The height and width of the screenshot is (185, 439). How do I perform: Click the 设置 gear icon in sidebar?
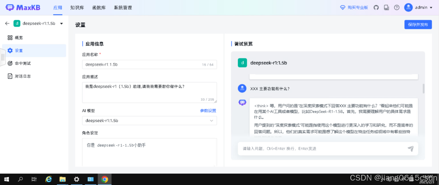tap(10, 51)
